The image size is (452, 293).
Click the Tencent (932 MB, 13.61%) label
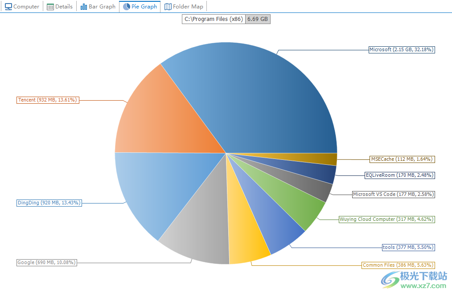pyautogui.click(x=48, y=100)
